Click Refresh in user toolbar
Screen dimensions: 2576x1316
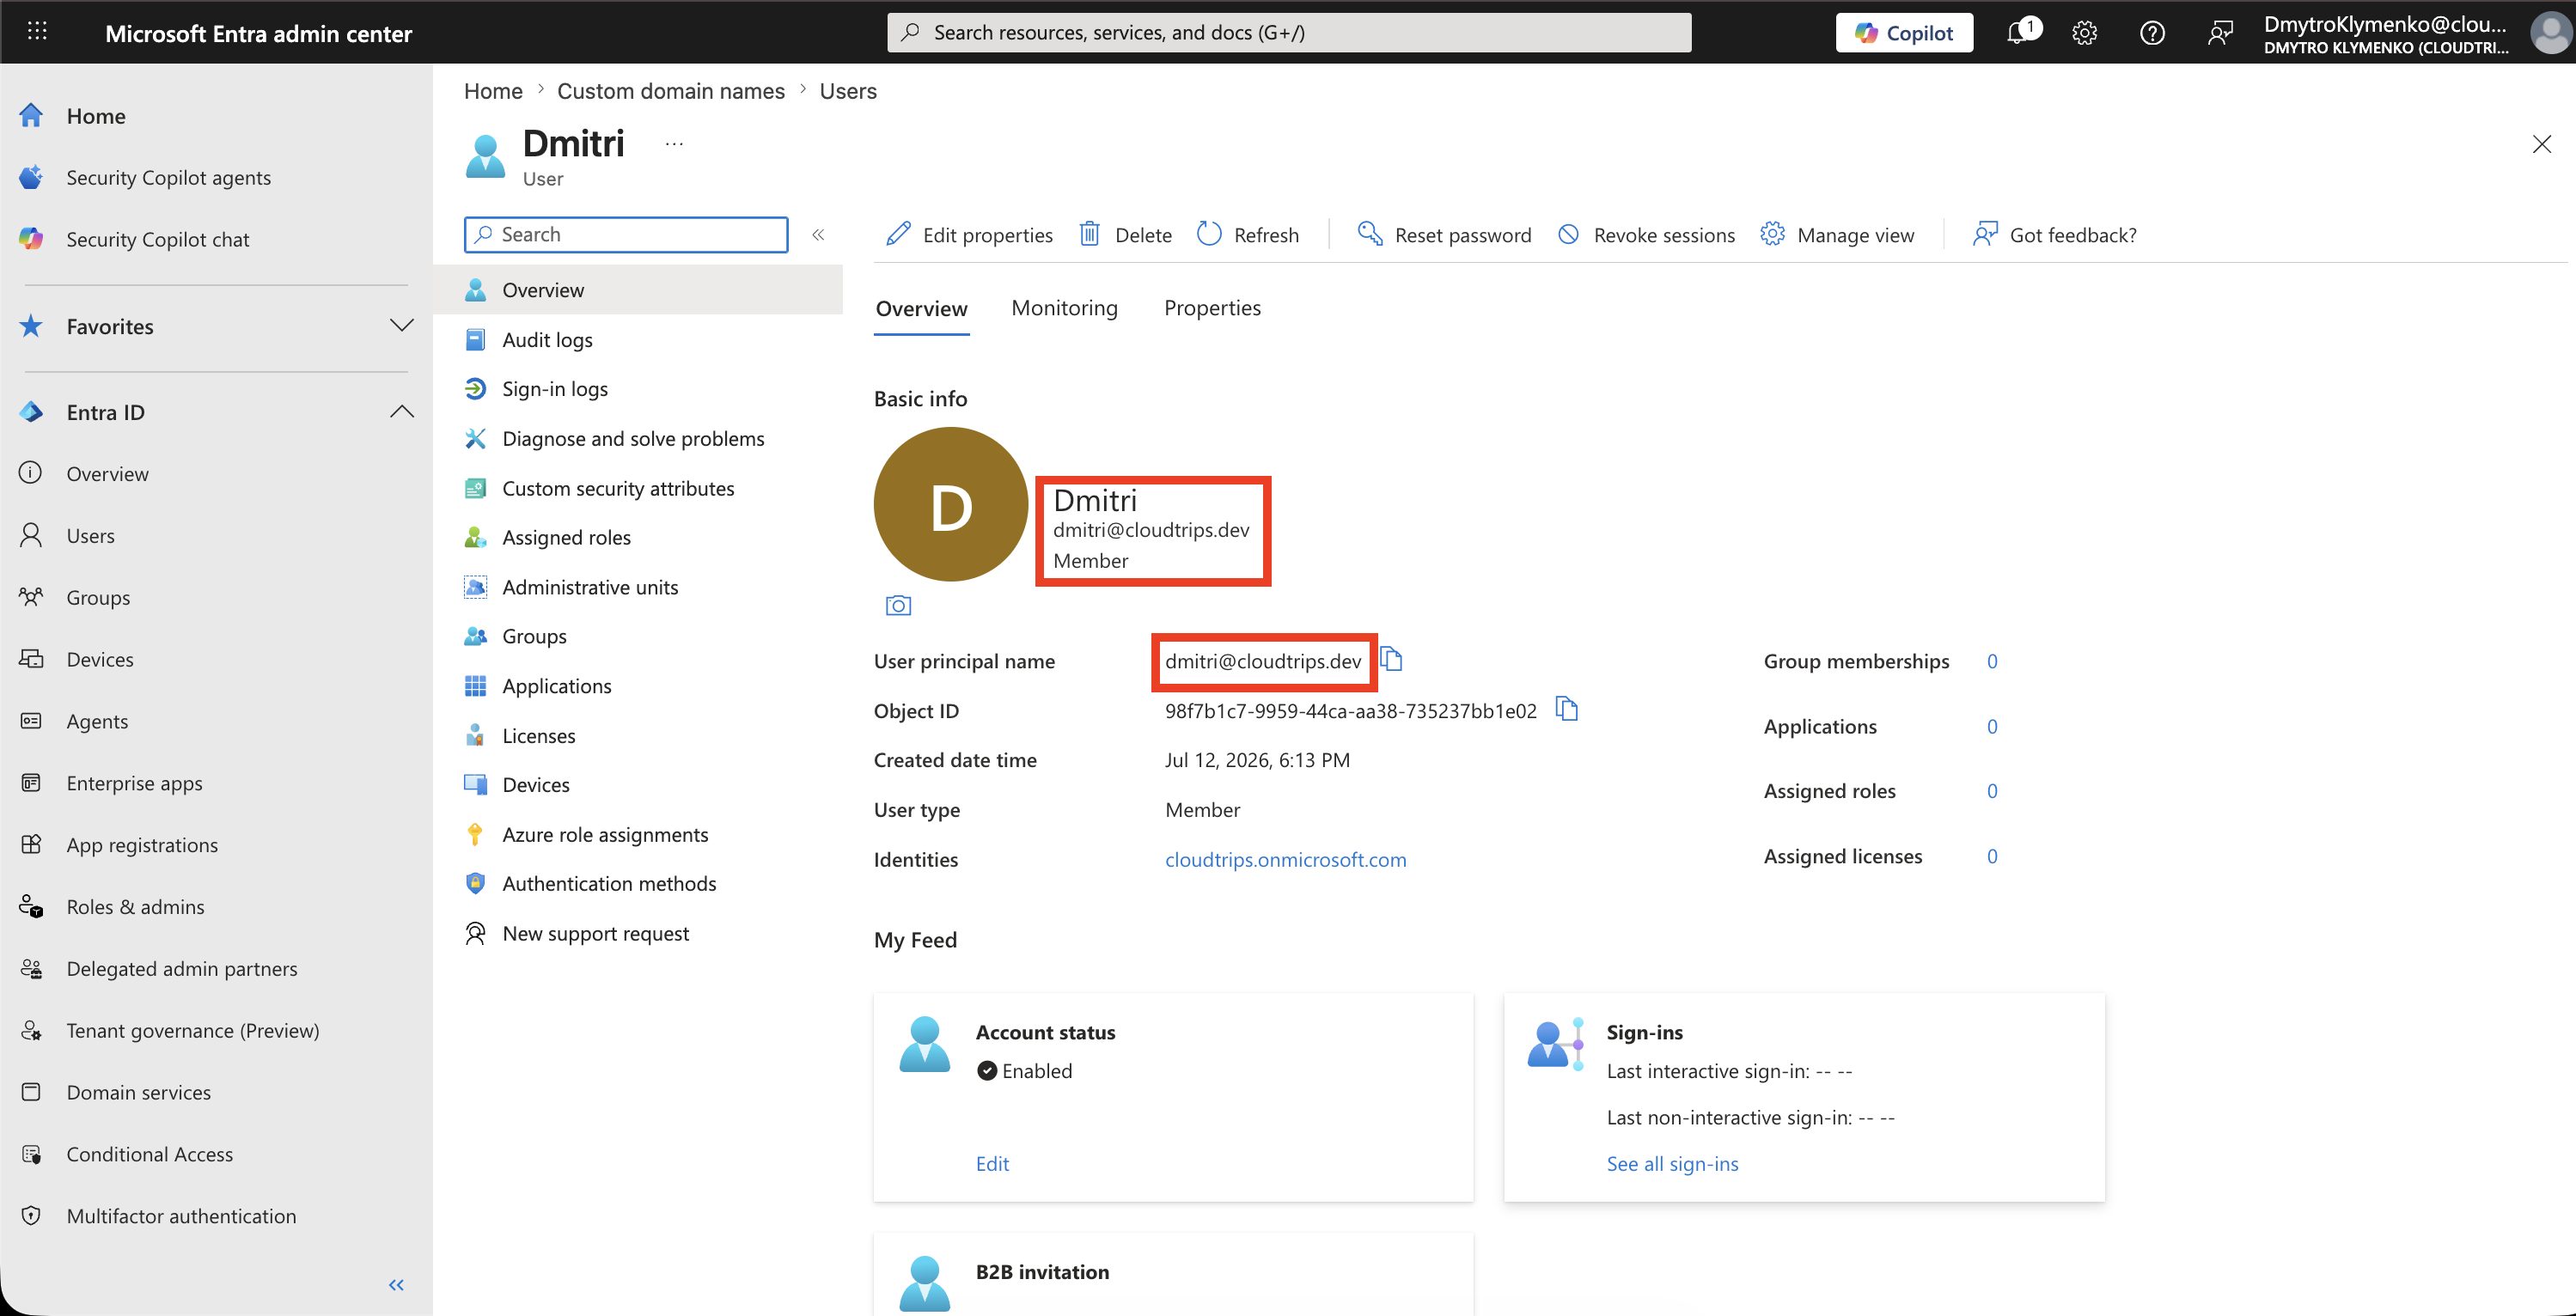click(1248, 235)
